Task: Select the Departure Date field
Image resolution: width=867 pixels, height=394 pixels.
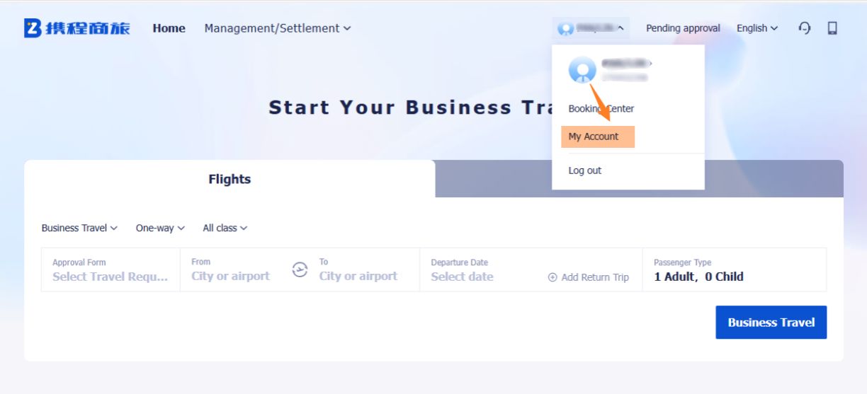Action: click(463, 276)
